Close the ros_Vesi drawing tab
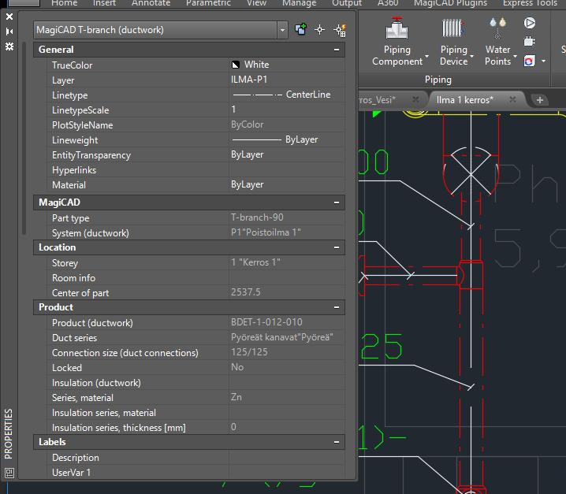 click(x=416, y=99)
